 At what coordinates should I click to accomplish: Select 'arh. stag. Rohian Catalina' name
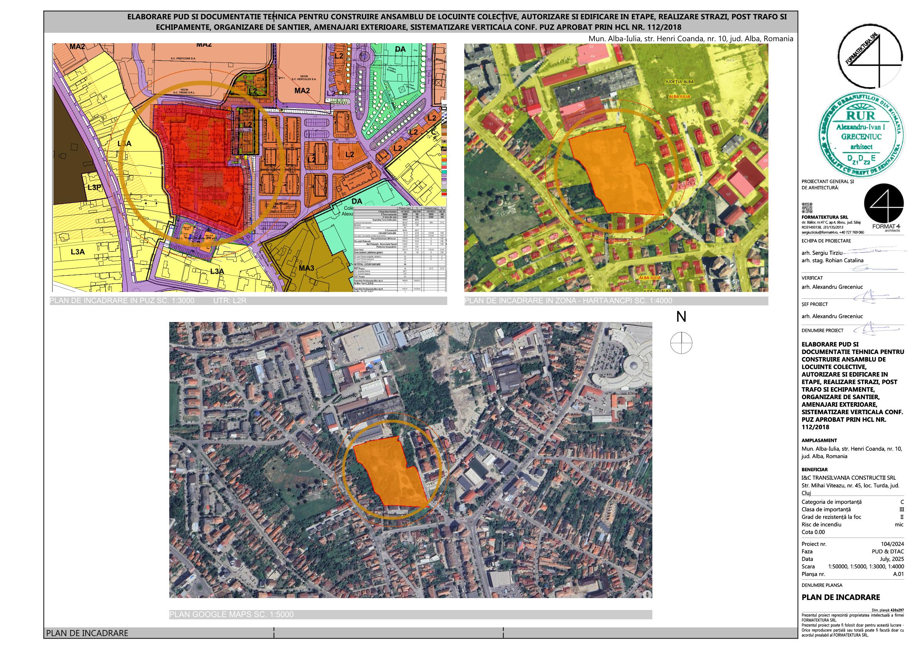tap(832, 260)
